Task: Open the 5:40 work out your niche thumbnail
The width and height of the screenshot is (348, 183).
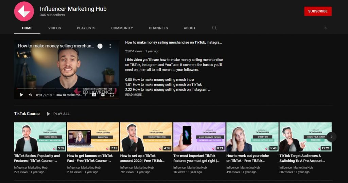Action: click(x=253, y=137)
